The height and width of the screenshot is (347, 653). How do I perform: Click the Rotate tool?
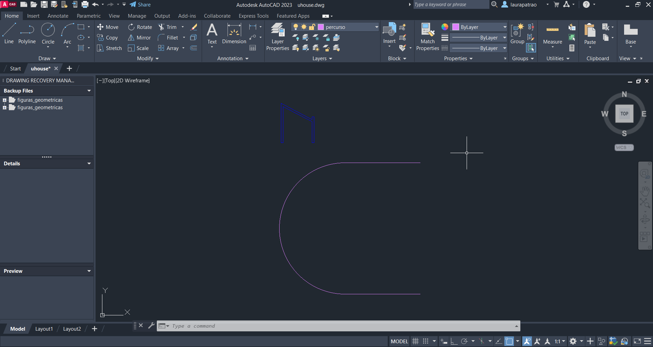(140, 27)
